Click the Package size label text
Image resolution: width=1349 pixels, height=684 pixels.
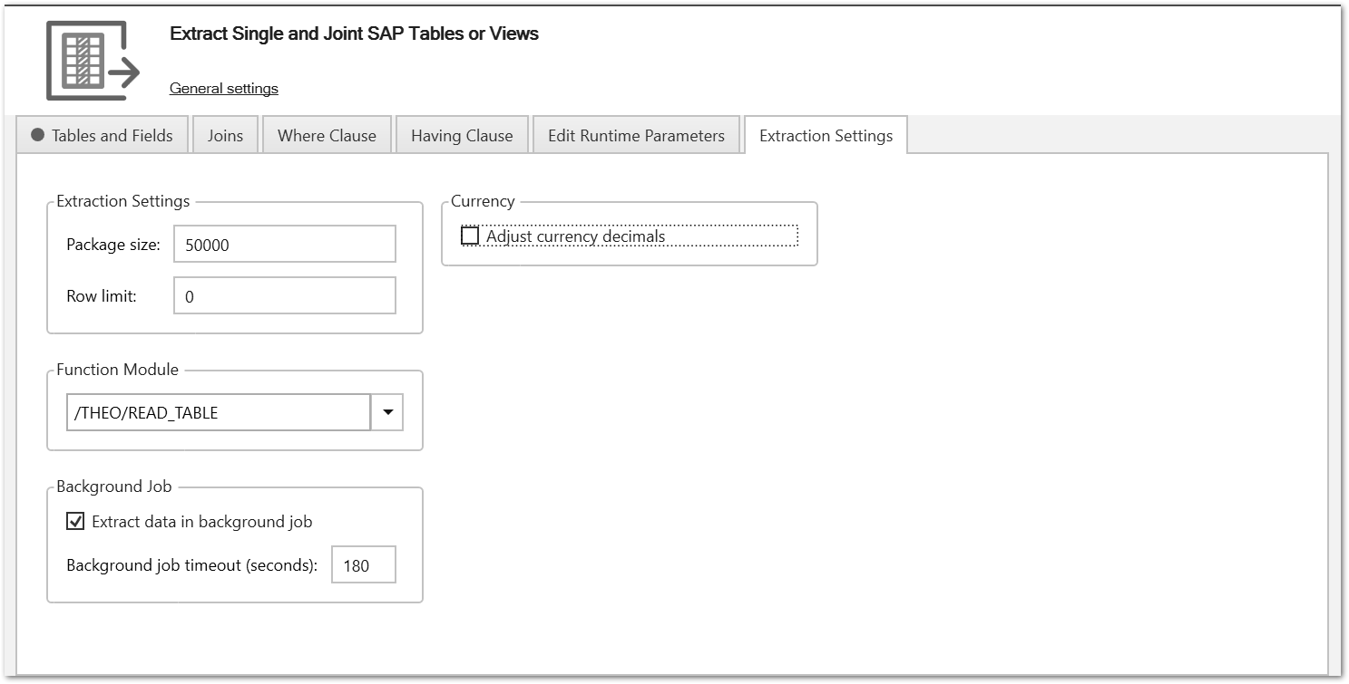click(113, 245)
